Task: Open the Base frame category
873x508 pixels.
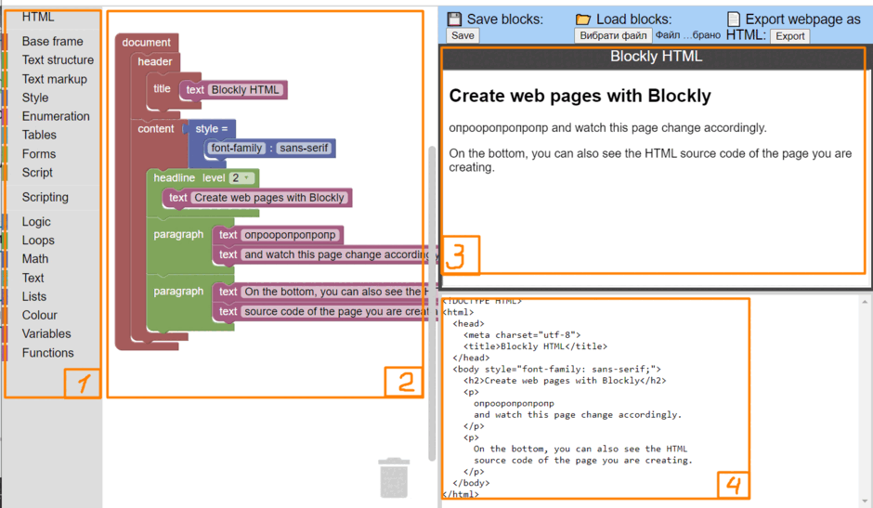Action: [52, 41]
